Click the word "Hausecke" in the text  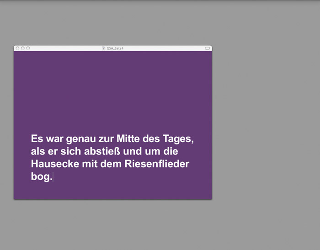point(55,164)
